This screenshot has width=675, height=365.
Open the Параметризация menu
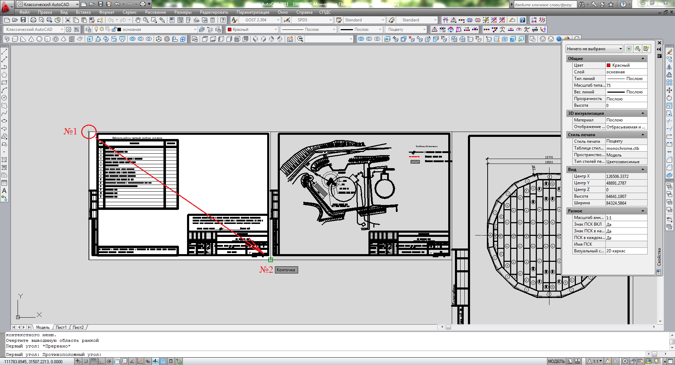tap(253, 12)
